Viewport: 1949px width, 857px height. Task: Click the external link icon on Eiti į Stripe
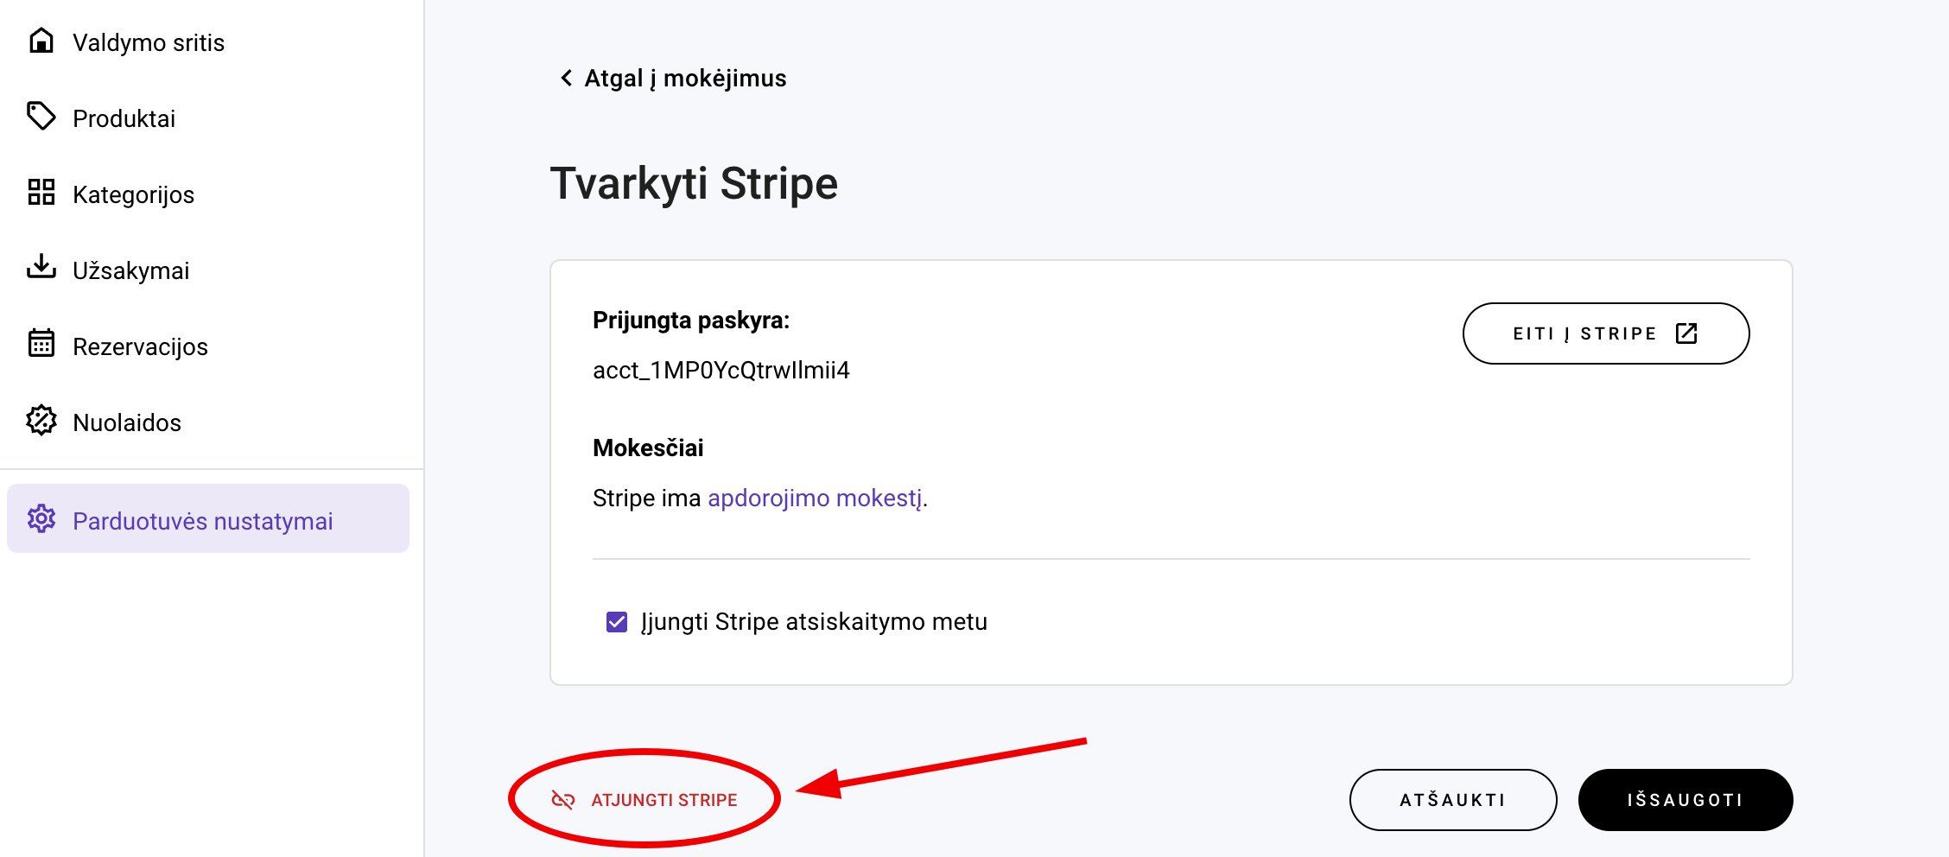(1686, 333)
